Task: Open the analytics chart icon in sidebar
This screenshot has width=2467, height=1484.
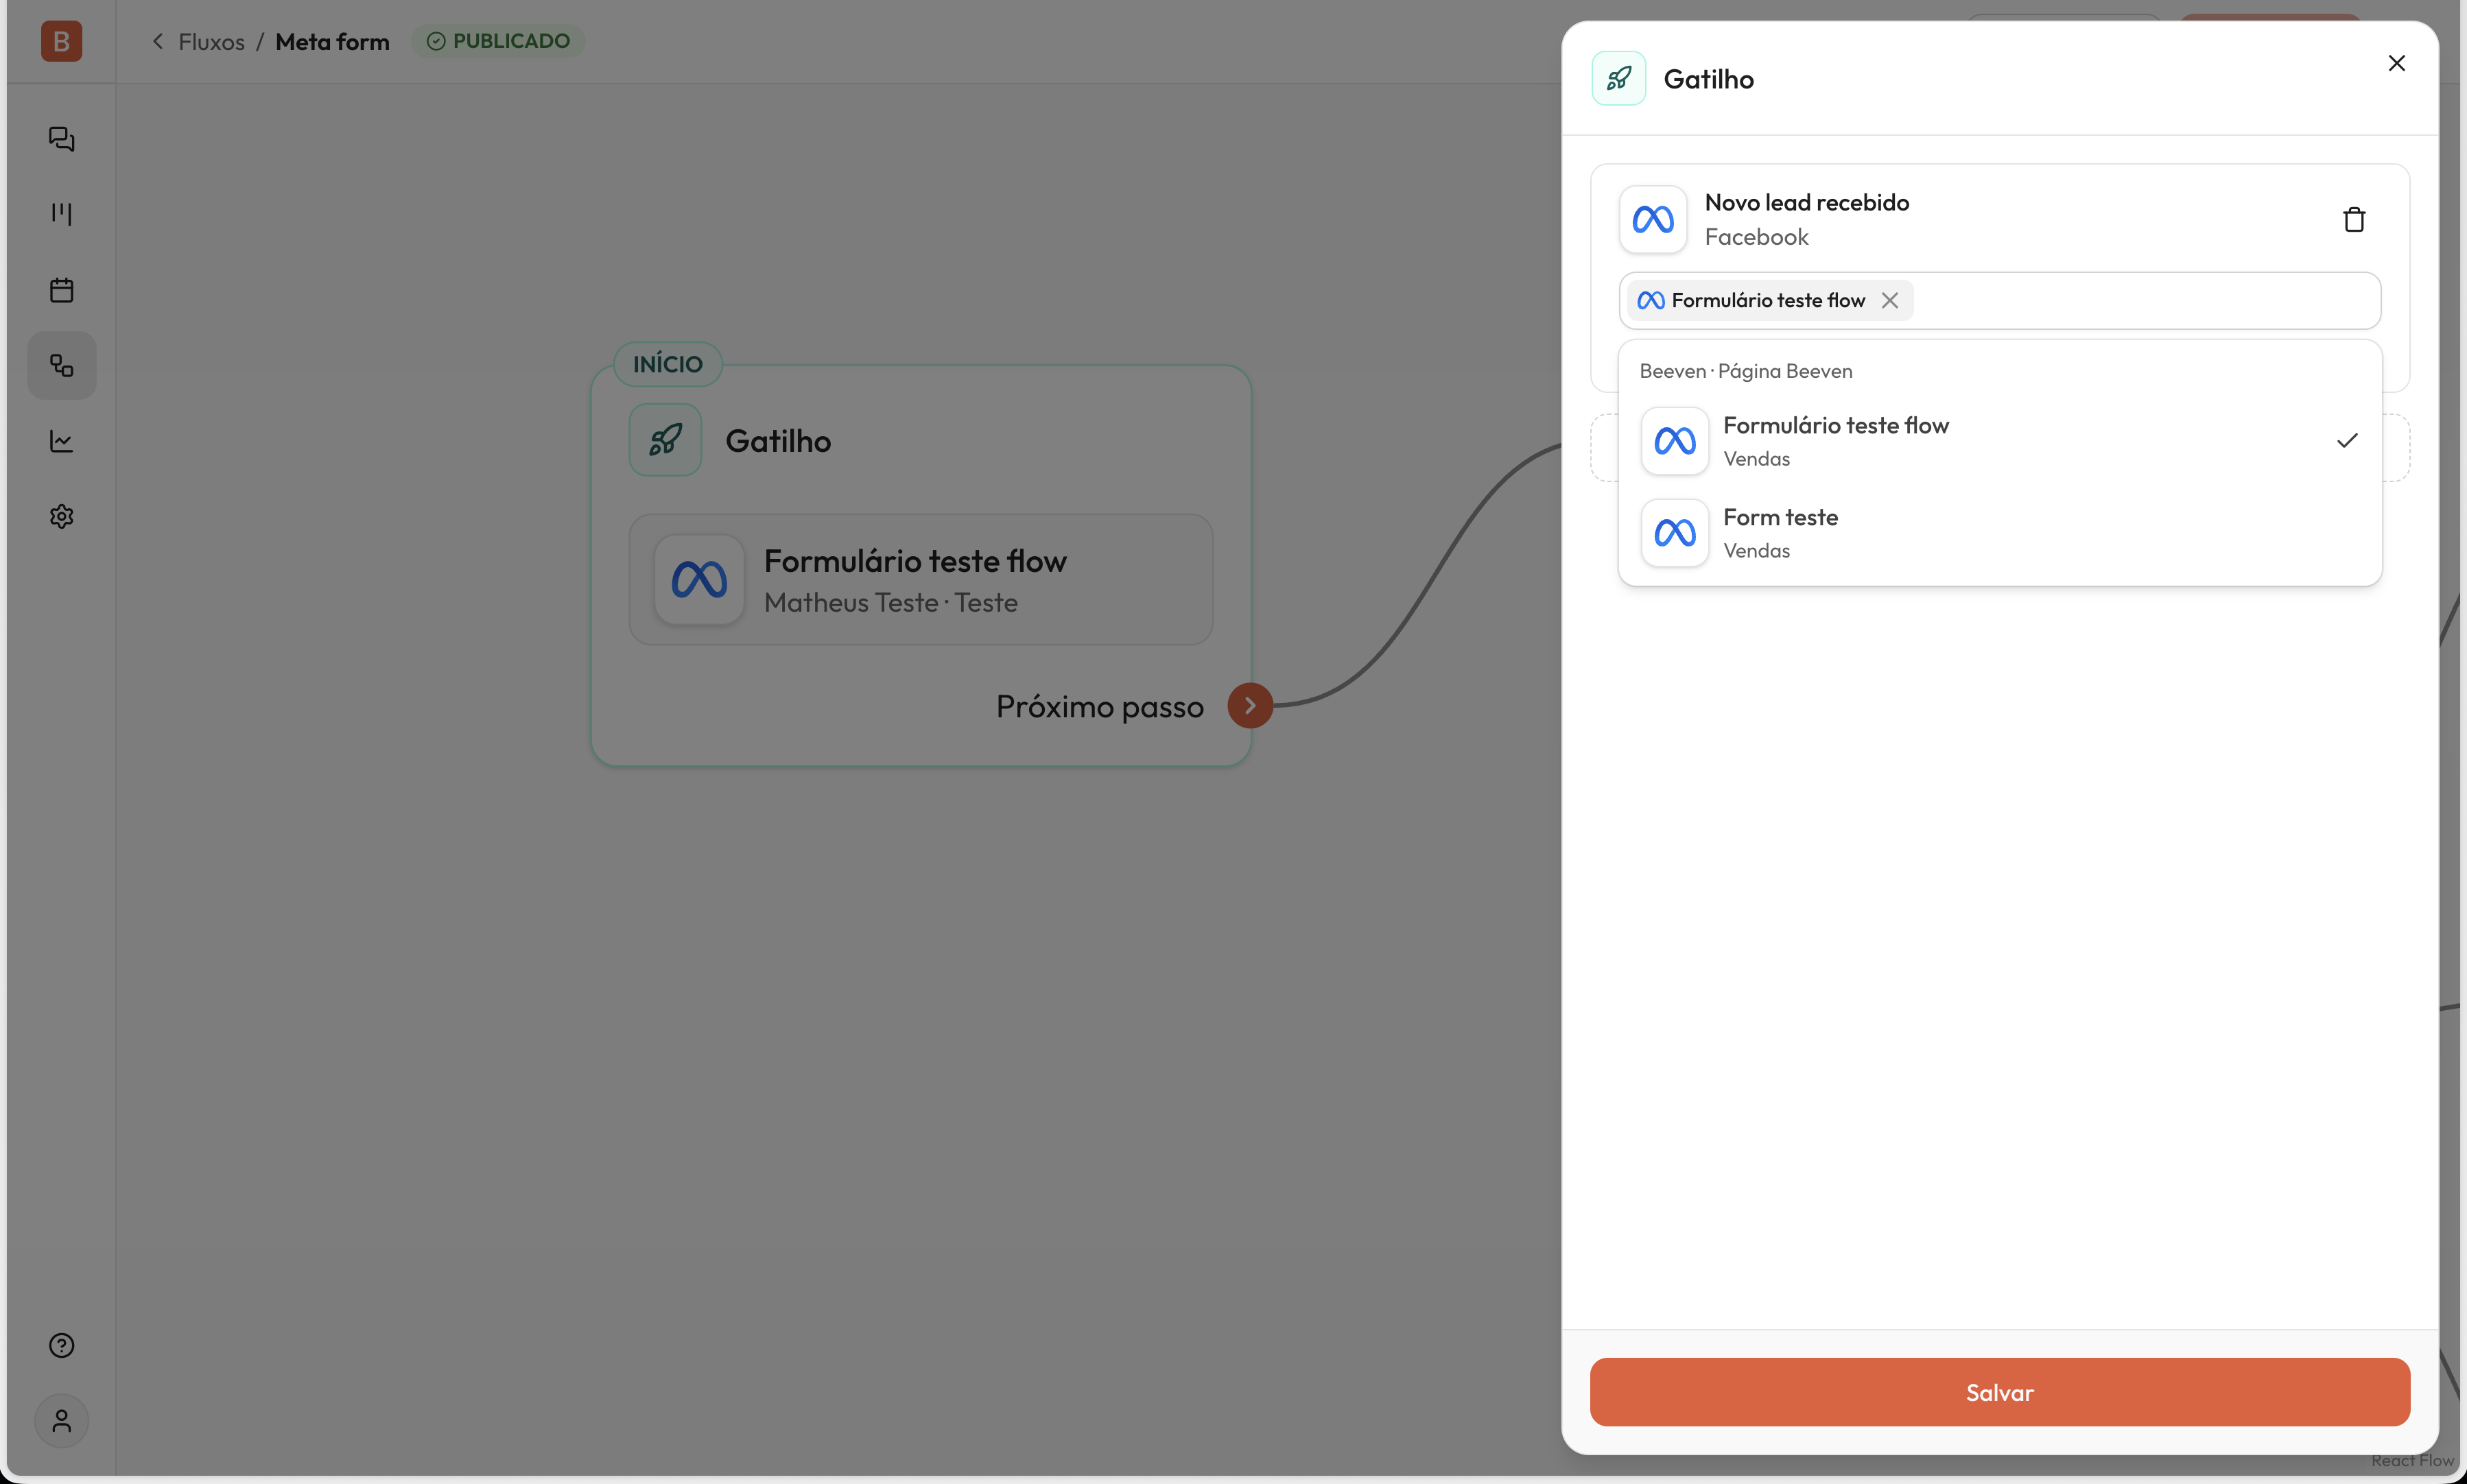Action: (x=61, y=441)
